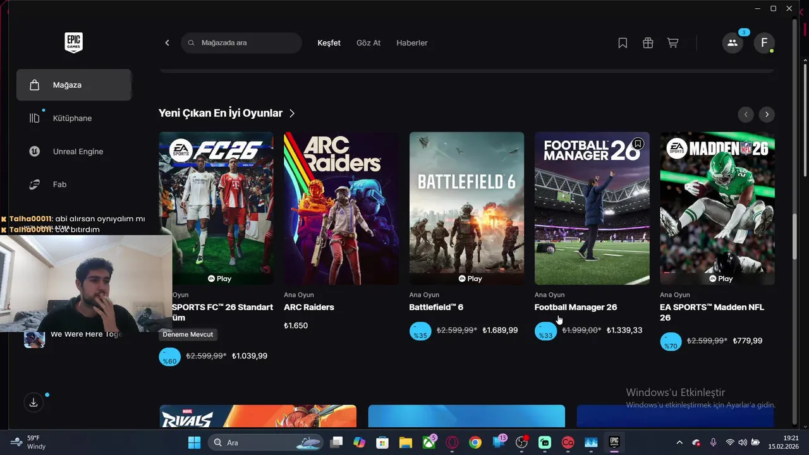Select Mağaza in the sidebar
809x455 pixels.
74,85
